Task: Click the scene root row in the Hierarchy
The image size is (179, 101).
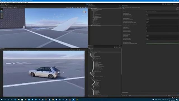Action: point(105,8)
